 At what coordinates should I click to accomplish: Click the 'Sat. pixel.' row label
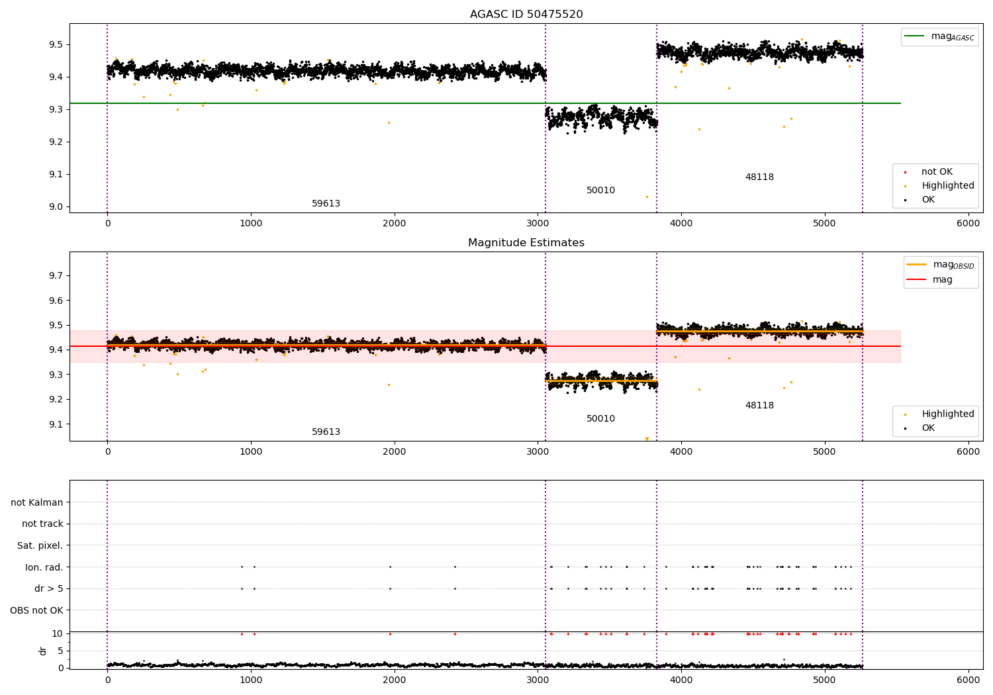tap(40, 546)
